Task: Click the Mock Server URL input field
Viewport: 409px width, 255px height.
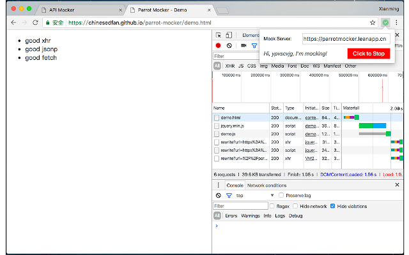Action: coord(346,39)
